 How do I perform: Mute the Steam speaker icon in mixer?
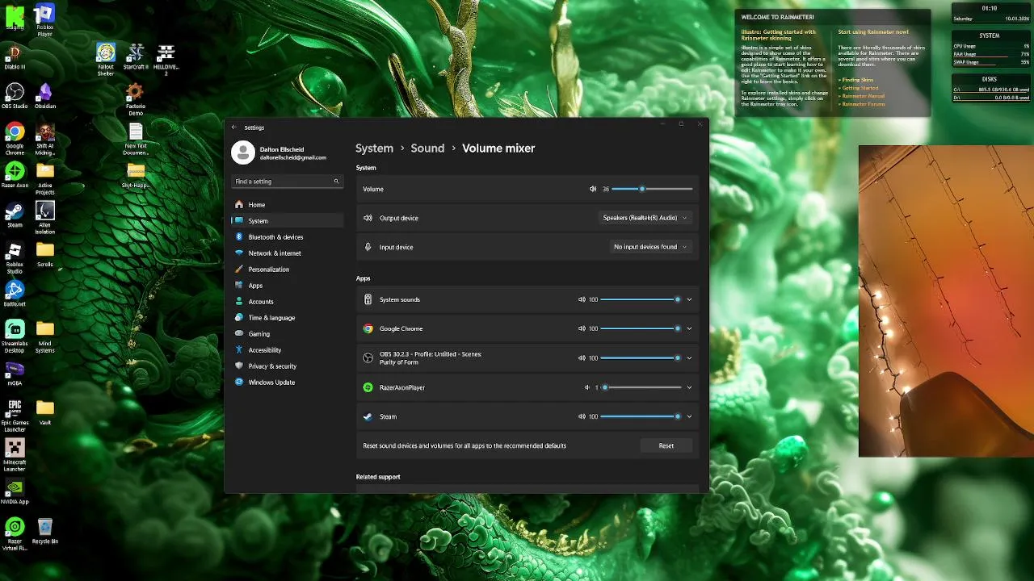[582, 416]
